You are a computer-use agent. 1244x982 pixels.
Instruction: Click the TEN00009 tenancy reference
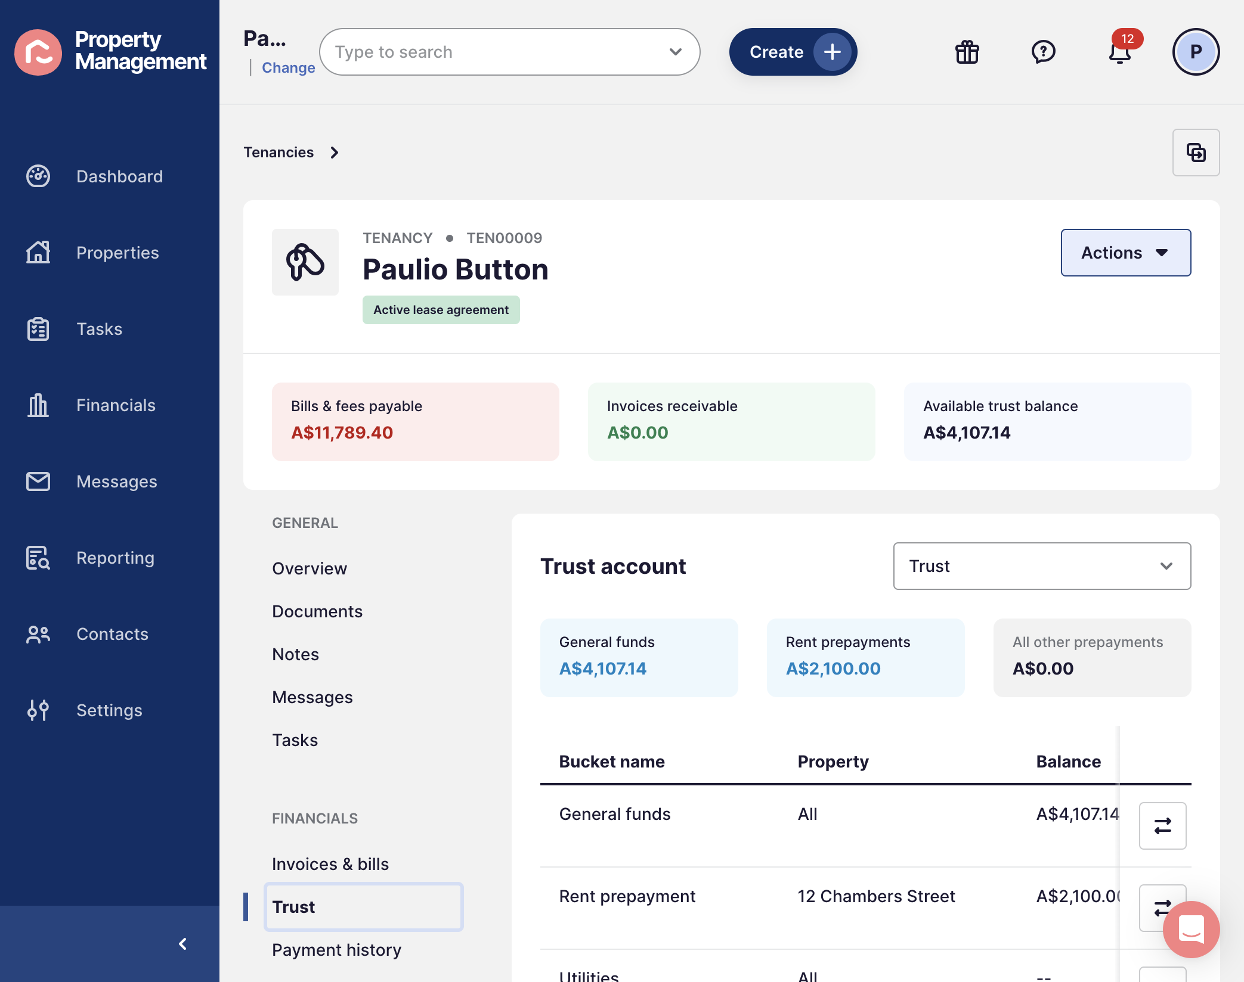point(505,238)
